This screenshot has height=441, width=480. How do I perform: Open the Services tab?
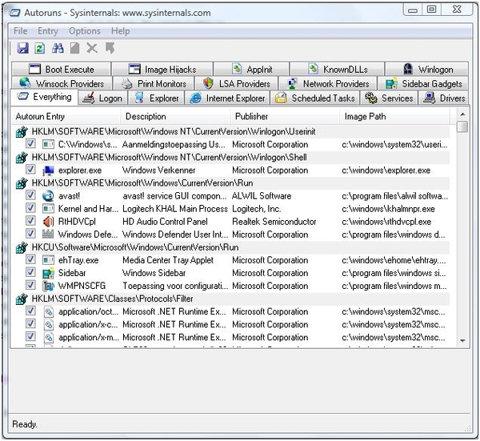(x=389, y=98)
